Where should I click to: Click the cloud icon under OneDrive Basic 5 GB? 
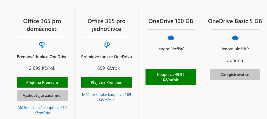coord(235,38)
